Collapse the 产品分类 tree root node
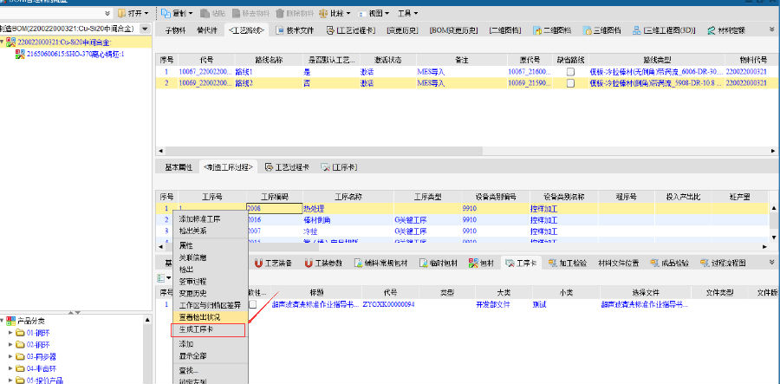The width and height of the screenshot is (780, 384). 3,321
